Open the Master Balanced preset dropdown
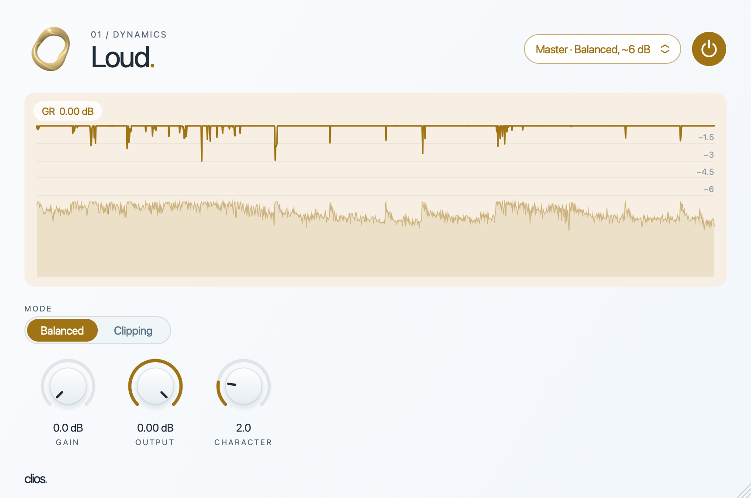The height and width of the screenshot is (498, 751). pyautogui.click(x=602, y=49)
